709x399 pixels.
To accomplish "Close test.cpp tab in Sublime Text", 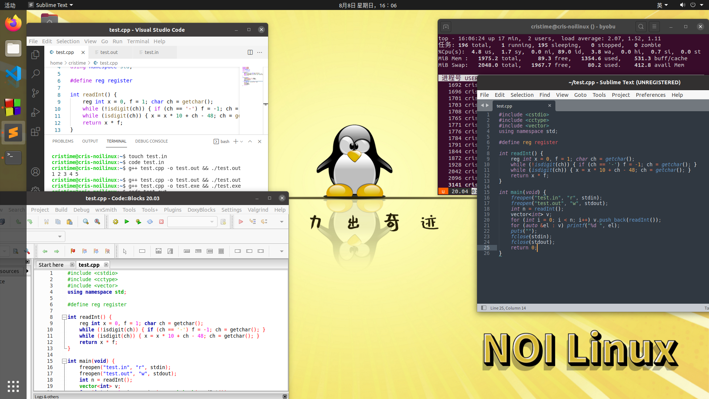I will pyautogui.click(x=549, y=106).
